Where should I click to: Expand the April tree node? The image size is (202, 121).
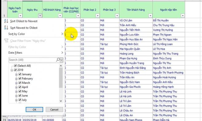(16, 87)
